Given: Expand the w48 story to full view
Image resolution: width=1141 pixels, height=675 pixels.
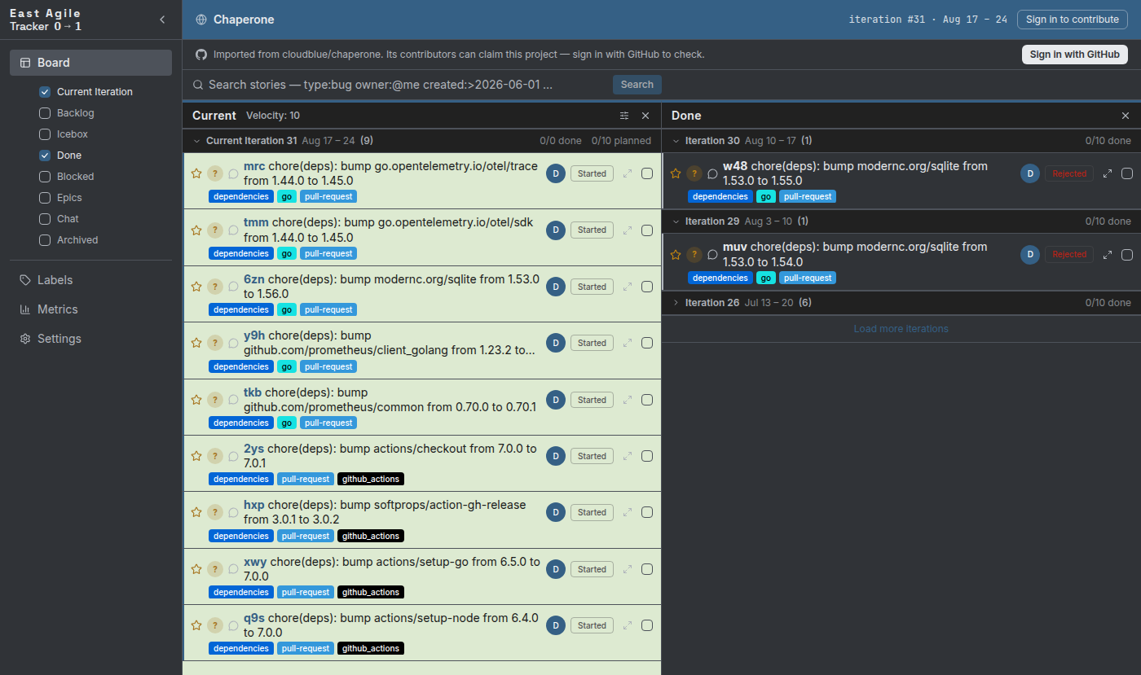Looking at the screenshot, I should [x=1107, y=173].
